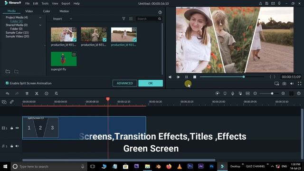The height and width of the screenshot is (171, 304).
Task: Open the File menu
Action: (x=28, y=3)
